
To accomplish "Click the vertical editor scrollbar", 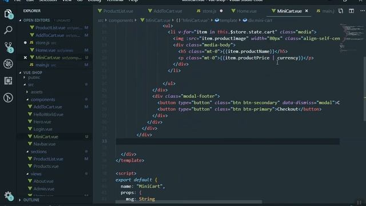I will 364,89.
